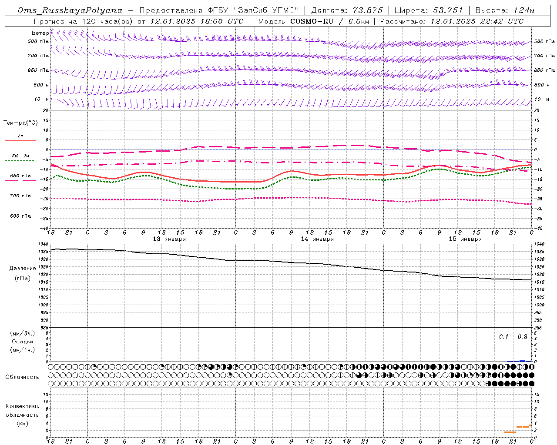
Task: Click the Ветер wind panel label
Action: [x=40, y=33]
